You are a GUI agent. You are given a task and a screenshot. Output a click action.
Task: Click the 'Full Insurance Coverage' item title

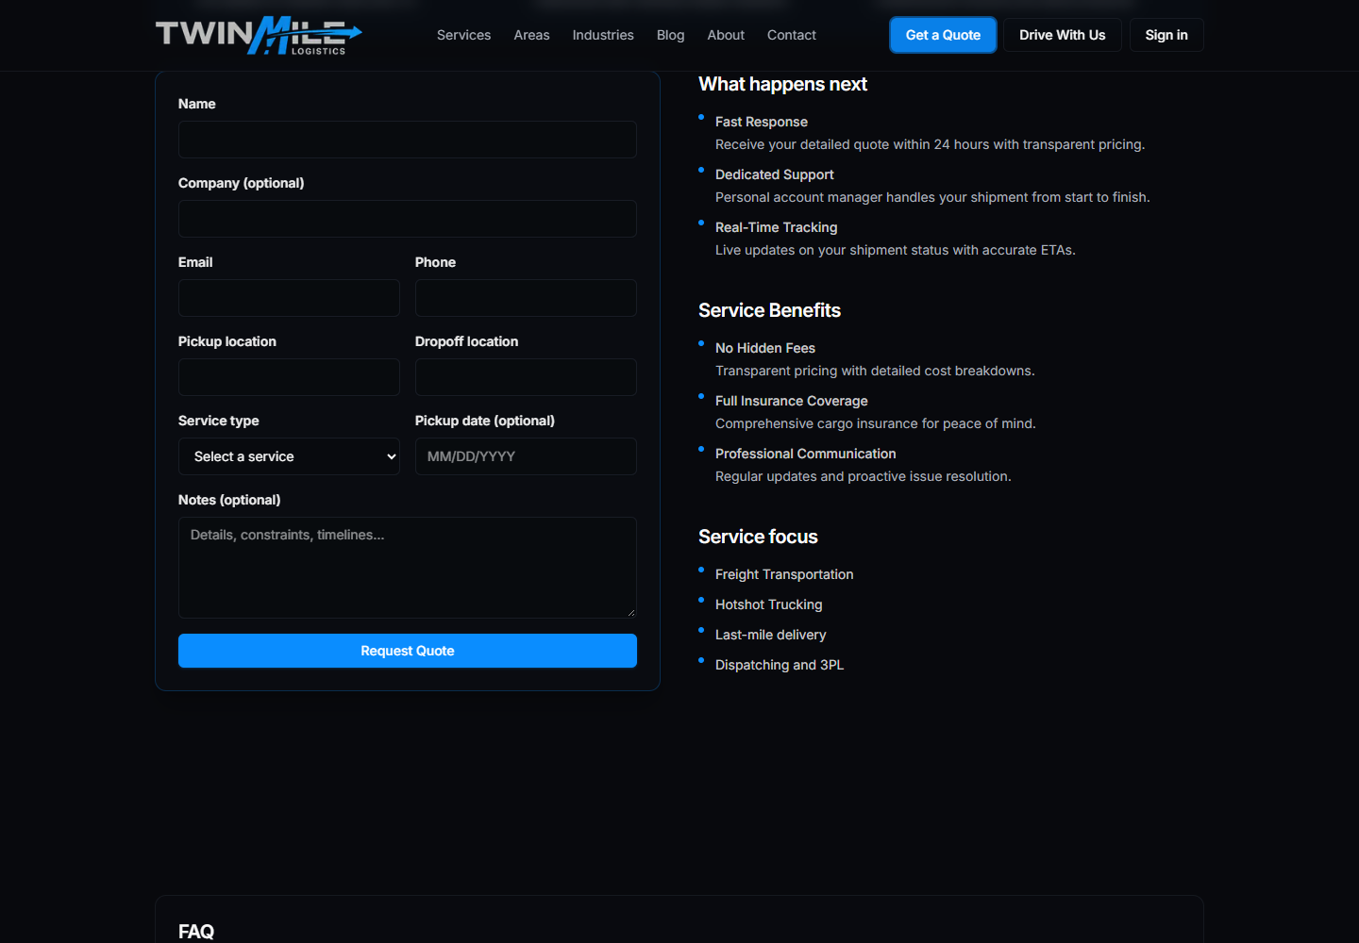(792, 401)
